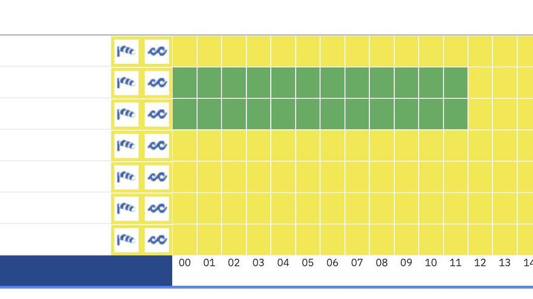533x299 pixels.
Task: Select the wind flag icon in the second row
Action: 126,83
